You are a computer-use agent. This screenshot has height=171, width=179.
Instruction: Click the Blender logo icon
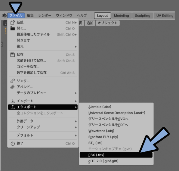click(x=4, y=15)
